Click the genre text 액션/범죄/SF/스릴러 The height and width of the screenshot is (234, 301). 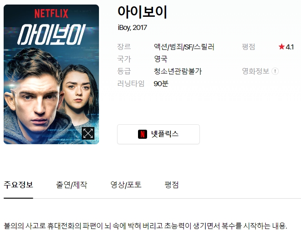pos(184,47)
